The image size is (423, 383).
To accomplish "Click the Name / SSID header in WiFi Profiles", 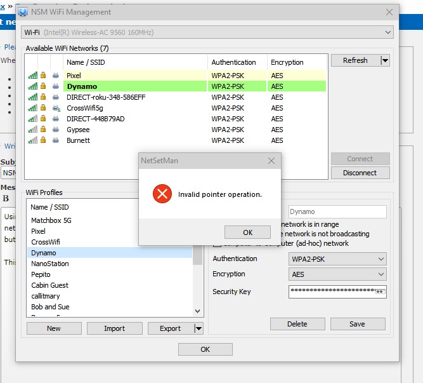I will click(49, 207).
